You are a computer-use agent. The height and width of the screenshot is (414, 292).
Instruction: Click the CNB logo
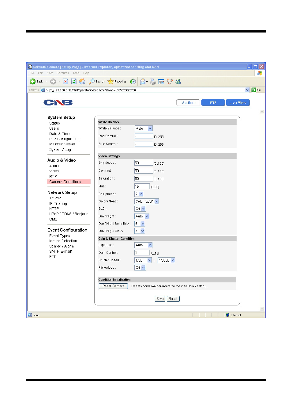[x=58, y=102]
